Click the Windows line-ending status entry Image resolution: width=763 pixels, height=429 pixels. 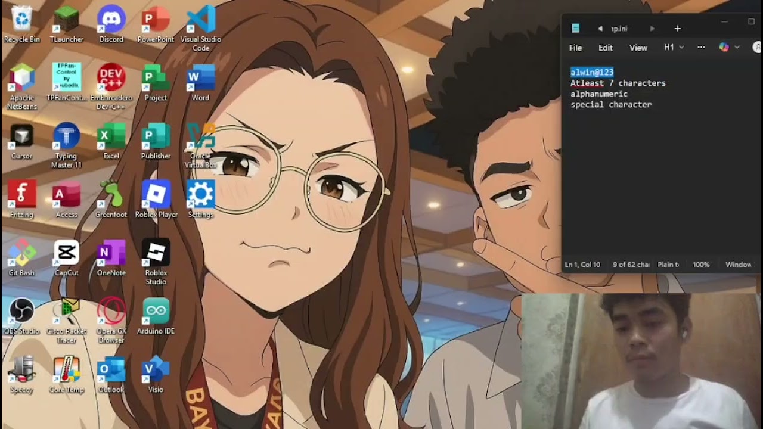click(x=739, y=265)
